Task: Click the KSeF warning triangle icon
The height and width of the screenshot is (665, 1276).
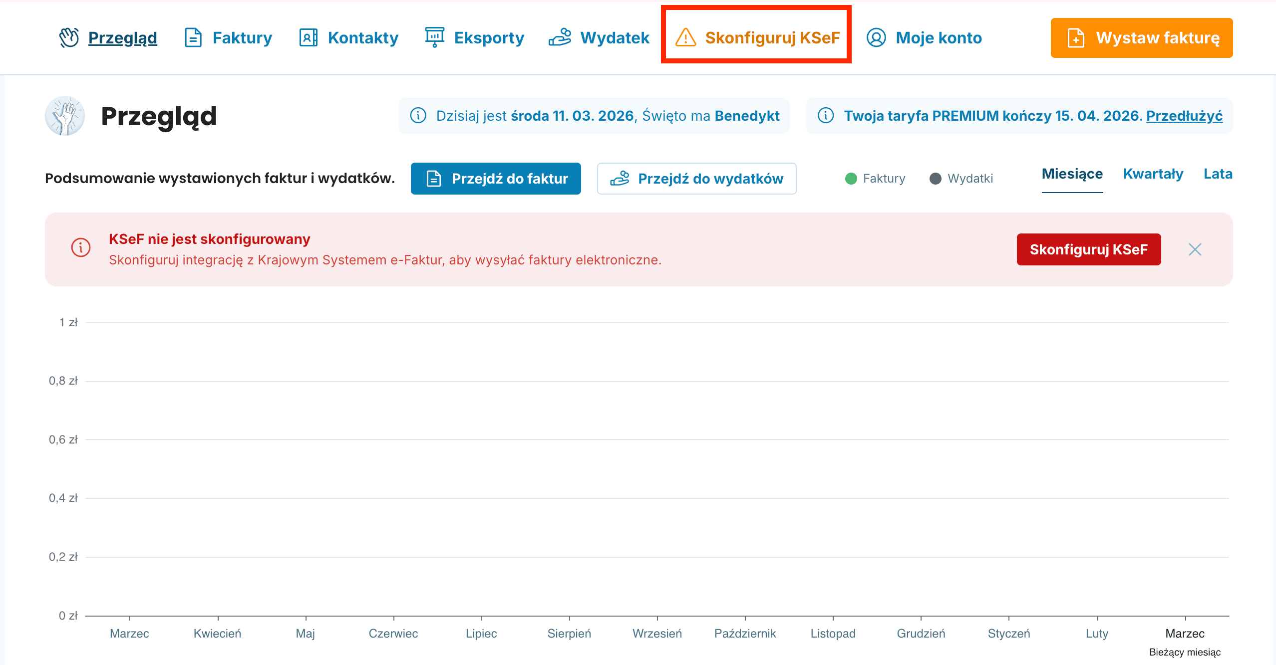Action: tap(685, 38)
